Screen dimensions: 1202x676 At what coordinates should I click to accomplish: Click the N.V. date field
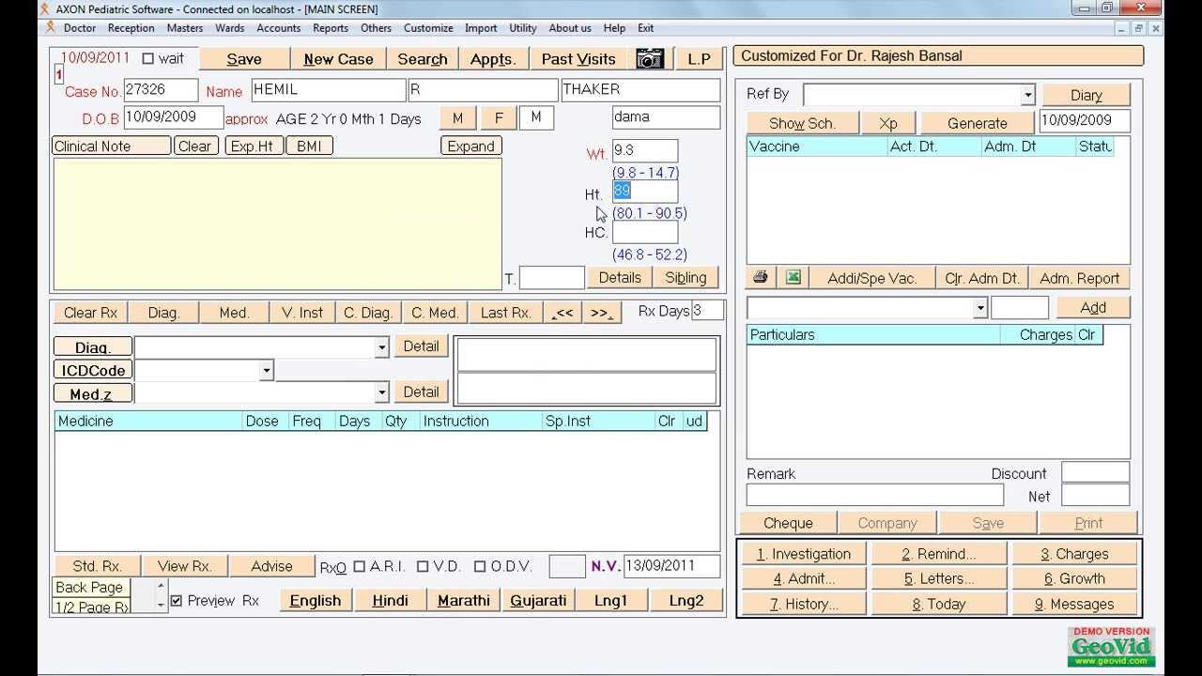point(672,566)
